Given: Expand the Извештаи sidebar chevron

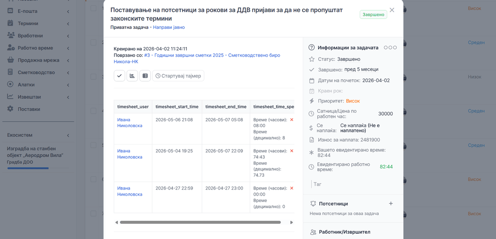Looking at the screenshot, I should coord(68,97).
